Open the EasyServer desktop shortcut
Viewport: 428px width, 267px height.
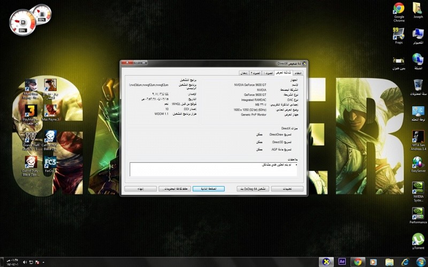[x=418, y=164]
